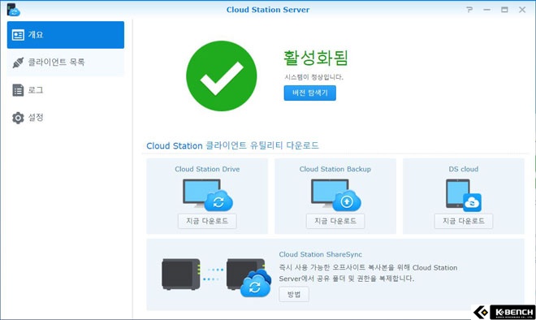Click the DS cloud tablet icon

[x=464, y=195]
